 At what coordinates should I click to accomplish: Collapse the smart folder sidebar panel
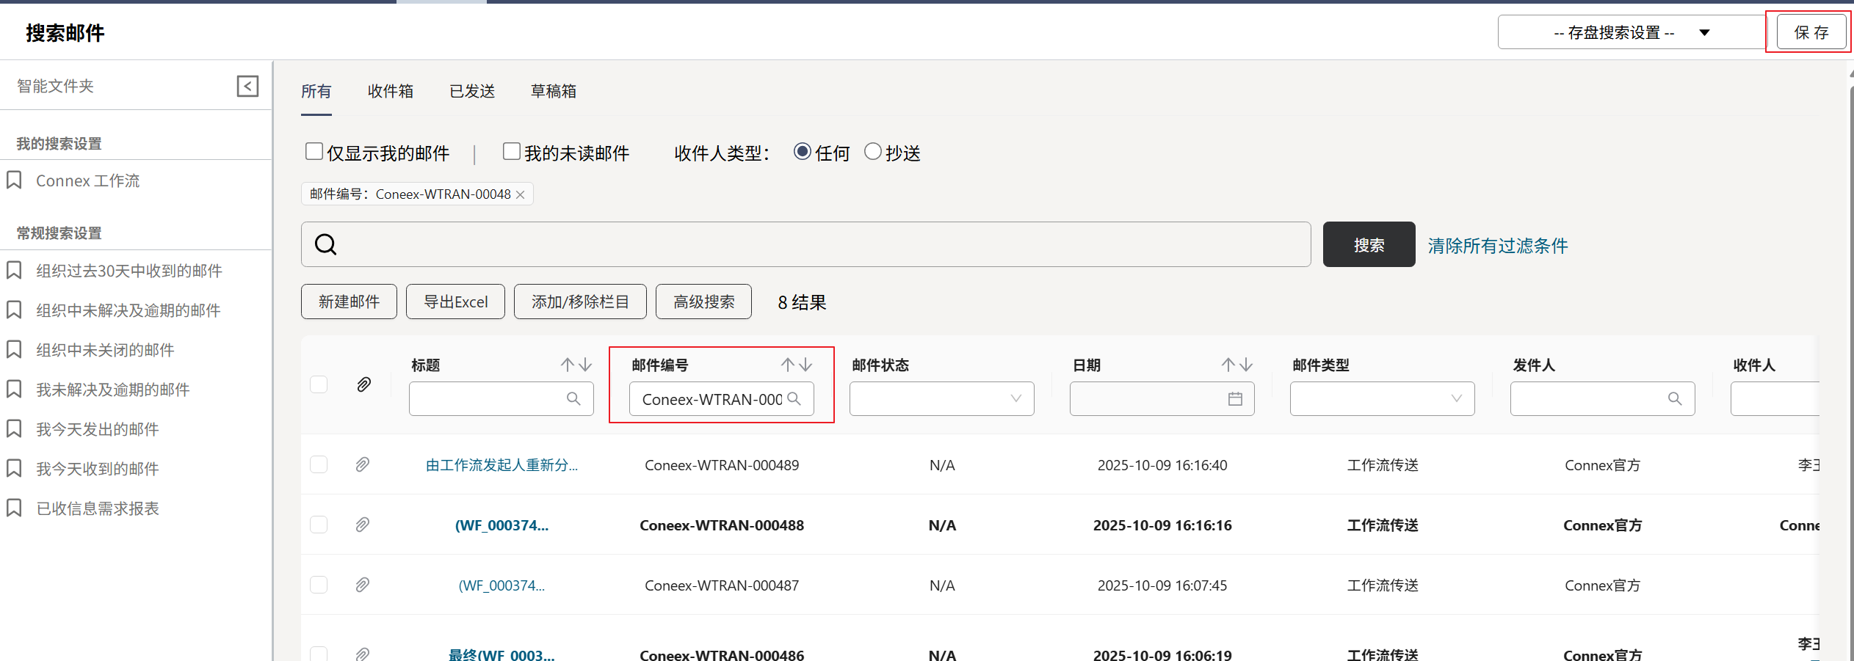tap(247, 86)
